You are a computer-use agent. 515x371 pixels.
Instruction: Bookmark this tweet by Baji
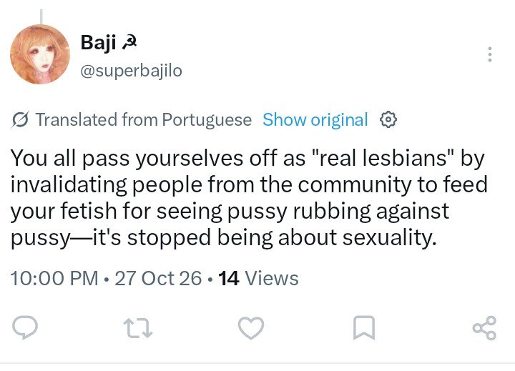(x=364, y=327)
